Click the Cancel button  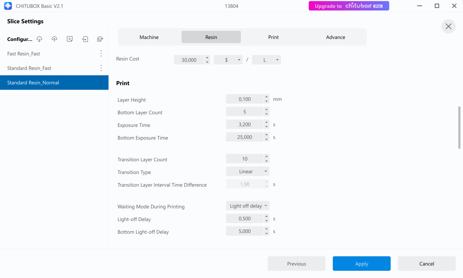427,264
